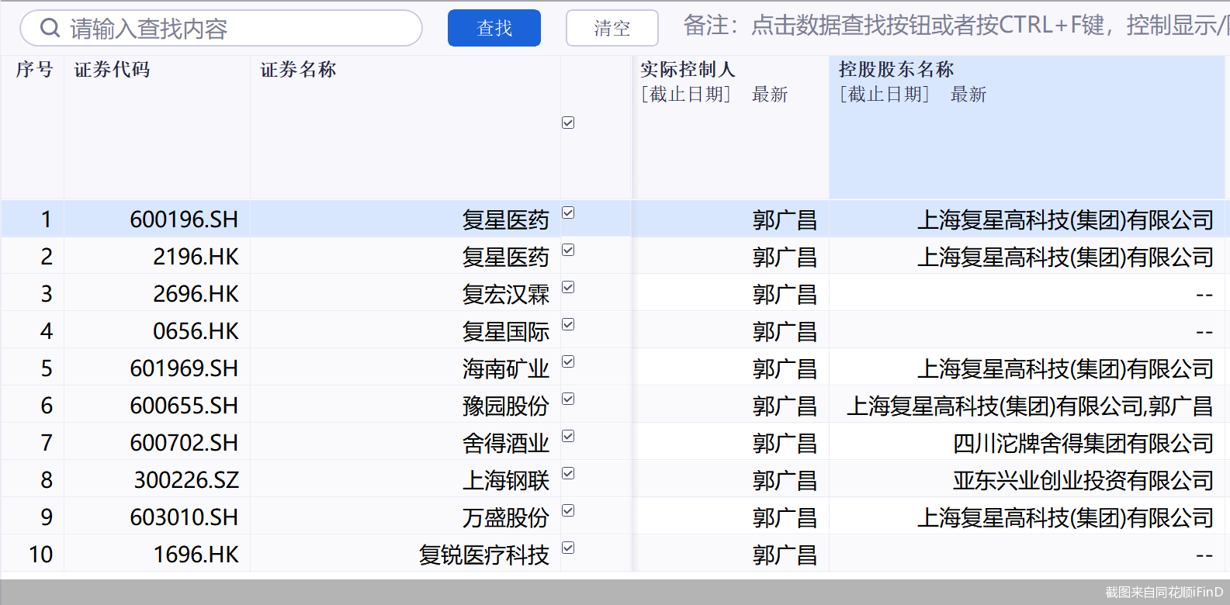Toggle the header select-all checkbox

[x=568, y=123]
